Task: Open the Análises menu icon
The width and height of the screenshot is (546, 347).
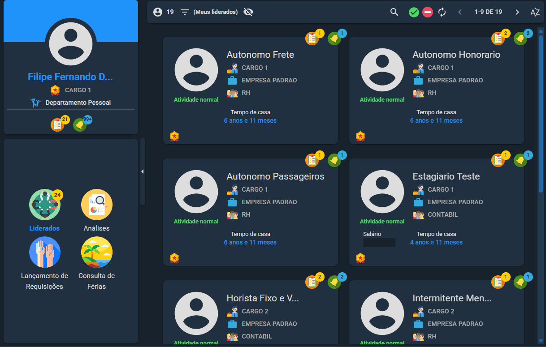Action: coord(96,205)
